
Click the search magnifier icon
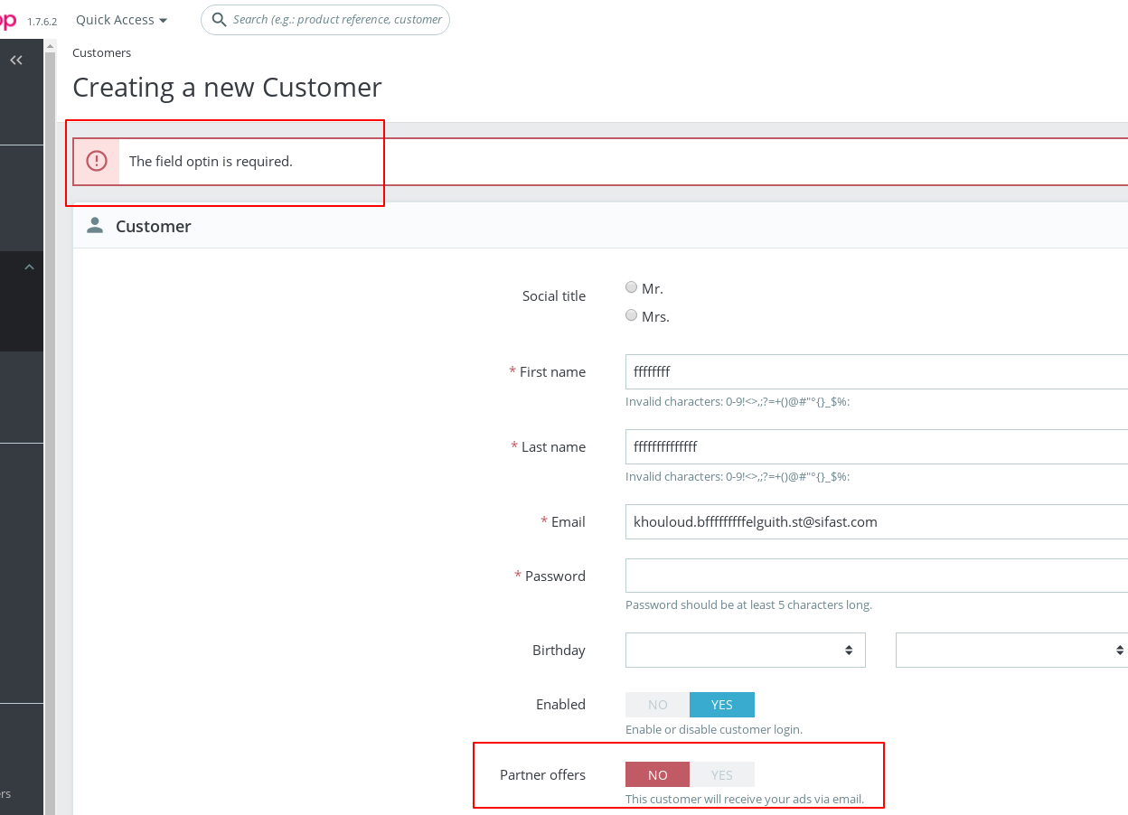pyautogui.click(x=219, y=19)
